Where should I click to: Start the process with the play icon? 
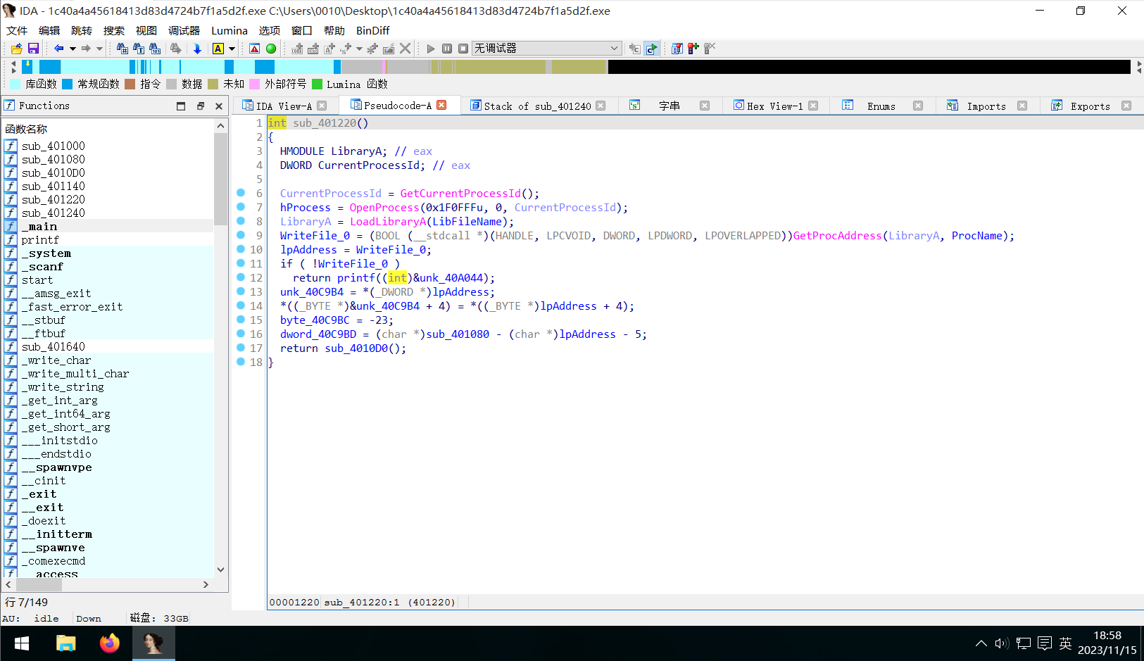pyautogui.click(x=431, y=49)
